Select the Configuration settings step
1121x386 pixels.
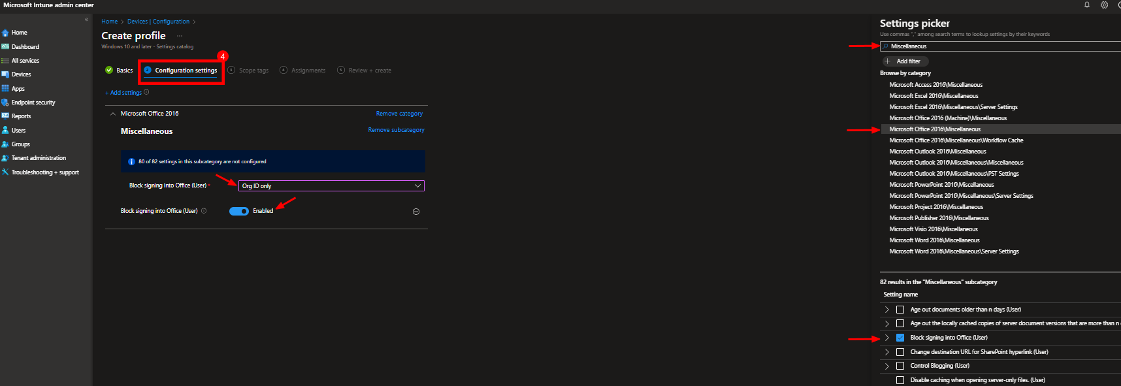coord(180,71)
